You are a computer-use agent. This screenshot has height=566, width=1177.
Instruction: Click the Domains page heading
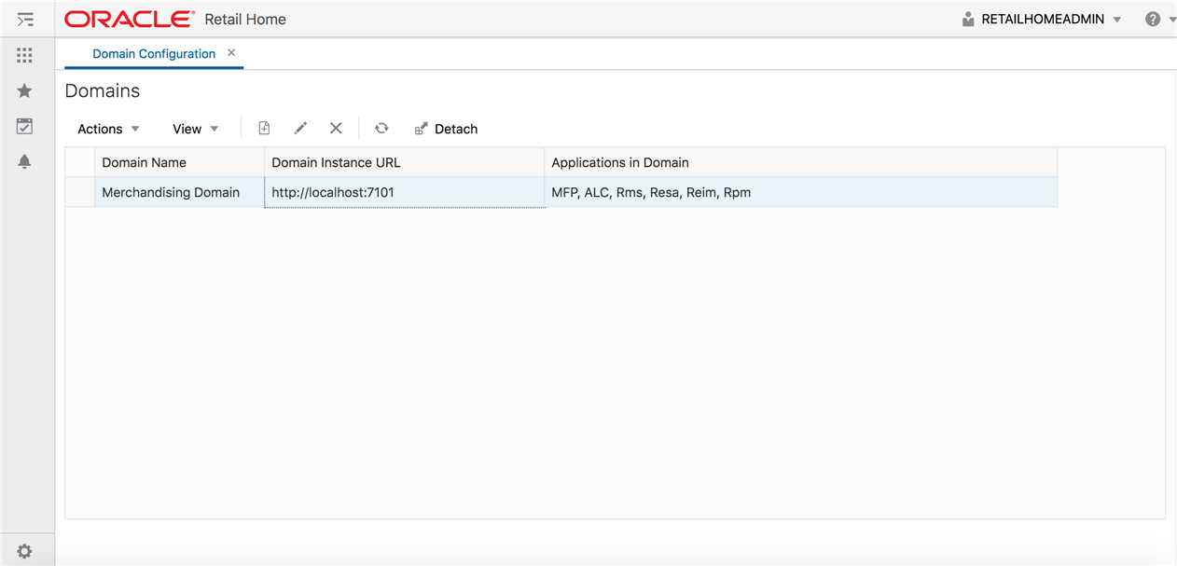coord(103,91)
